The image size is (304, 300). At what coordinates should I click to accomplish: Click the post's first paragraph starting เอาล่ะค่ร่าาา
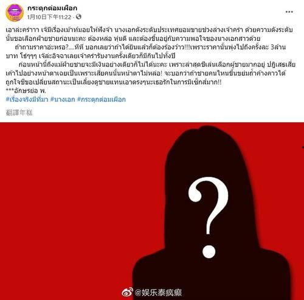click(149, 34)
